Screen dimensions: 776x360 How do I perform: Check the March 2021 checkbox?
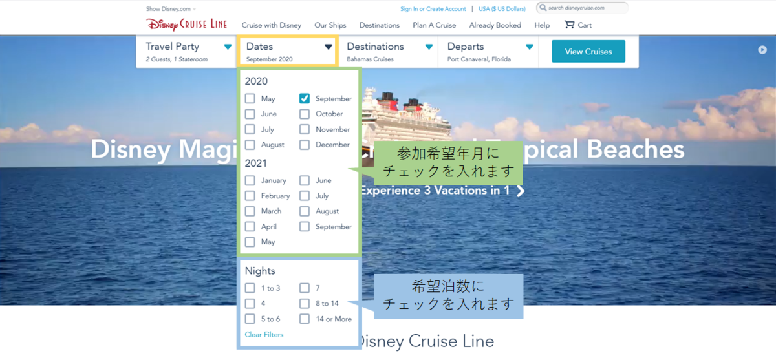point(250,211)
